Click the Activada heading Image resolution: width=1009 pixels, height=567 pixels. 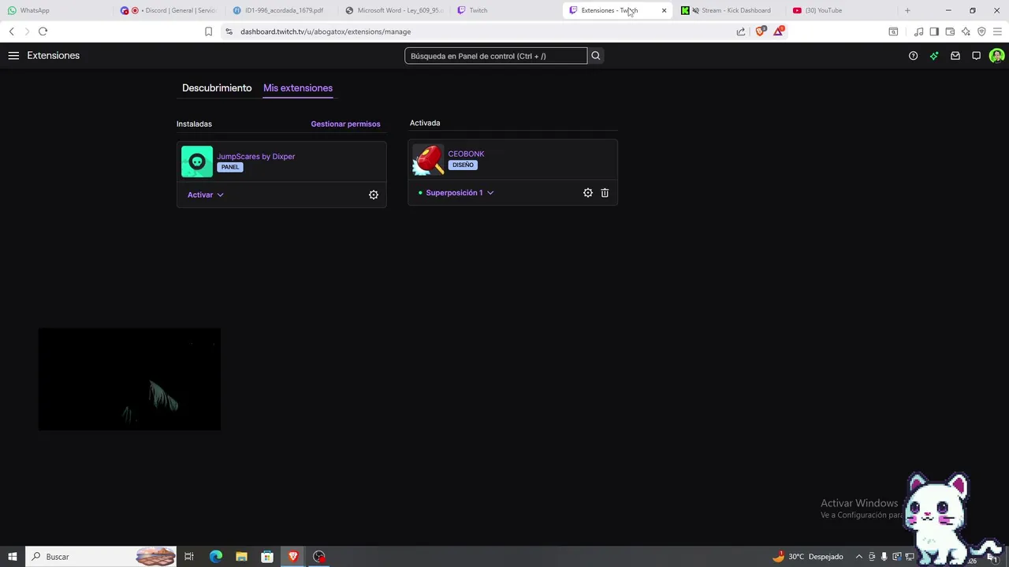coord(425,123)
